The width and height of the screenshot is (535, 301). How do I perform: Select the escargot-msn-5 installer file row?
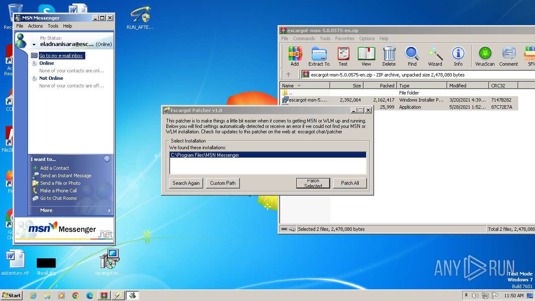[399, 100]
